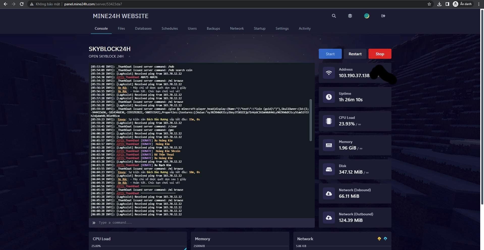Click the address bar URL panel.mine24h.com
The image size is (484, 250).
coord(93,4)
